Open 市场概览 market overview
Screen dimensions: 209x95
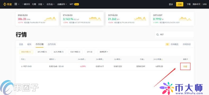click(175, 44)
